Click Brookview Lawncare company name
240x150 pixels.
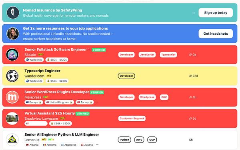[41, 118]
